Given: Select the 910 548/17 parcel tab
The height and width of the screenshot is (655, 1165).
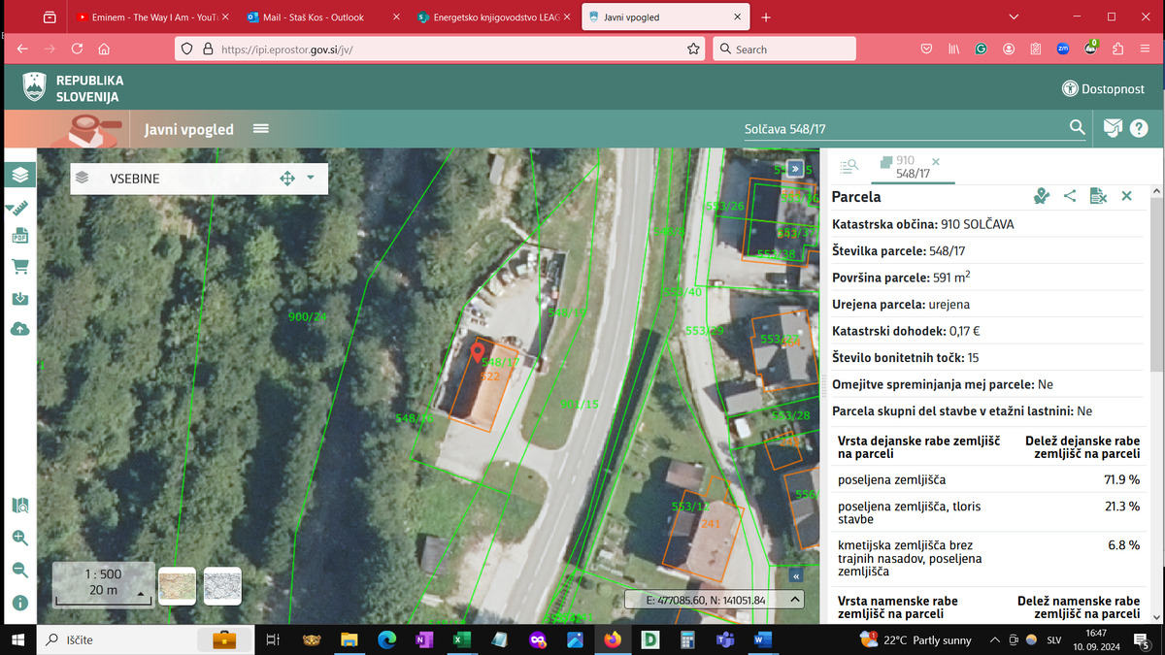Looking at the screenshot, I should click(907, 167).
